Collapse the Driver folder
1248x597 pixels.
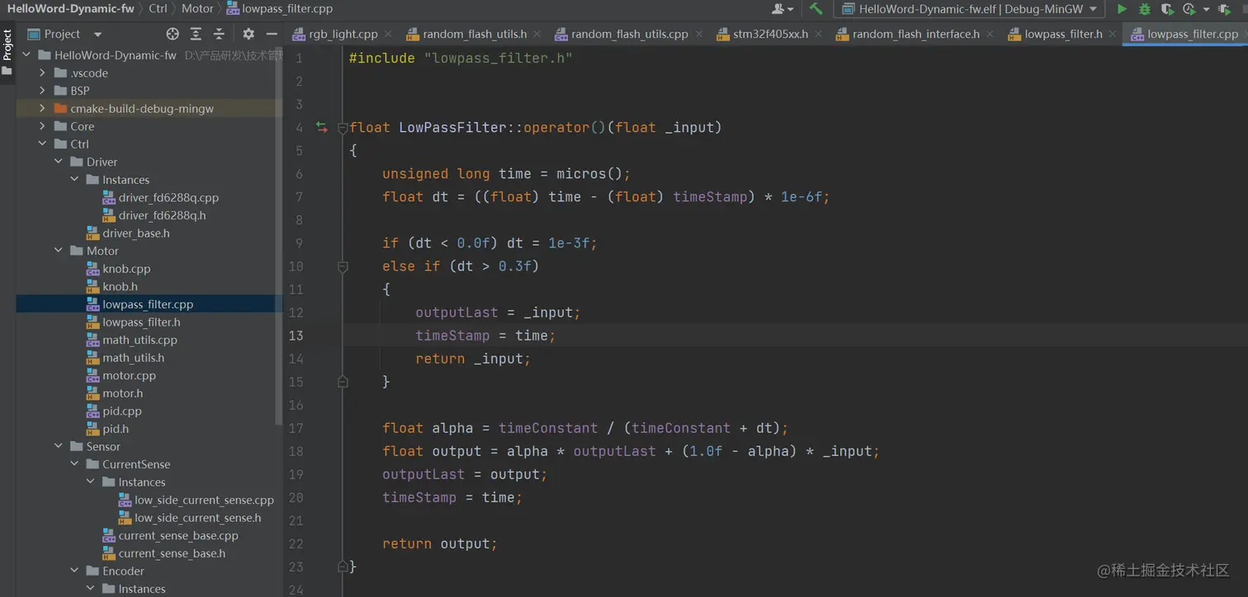(58, 162)
